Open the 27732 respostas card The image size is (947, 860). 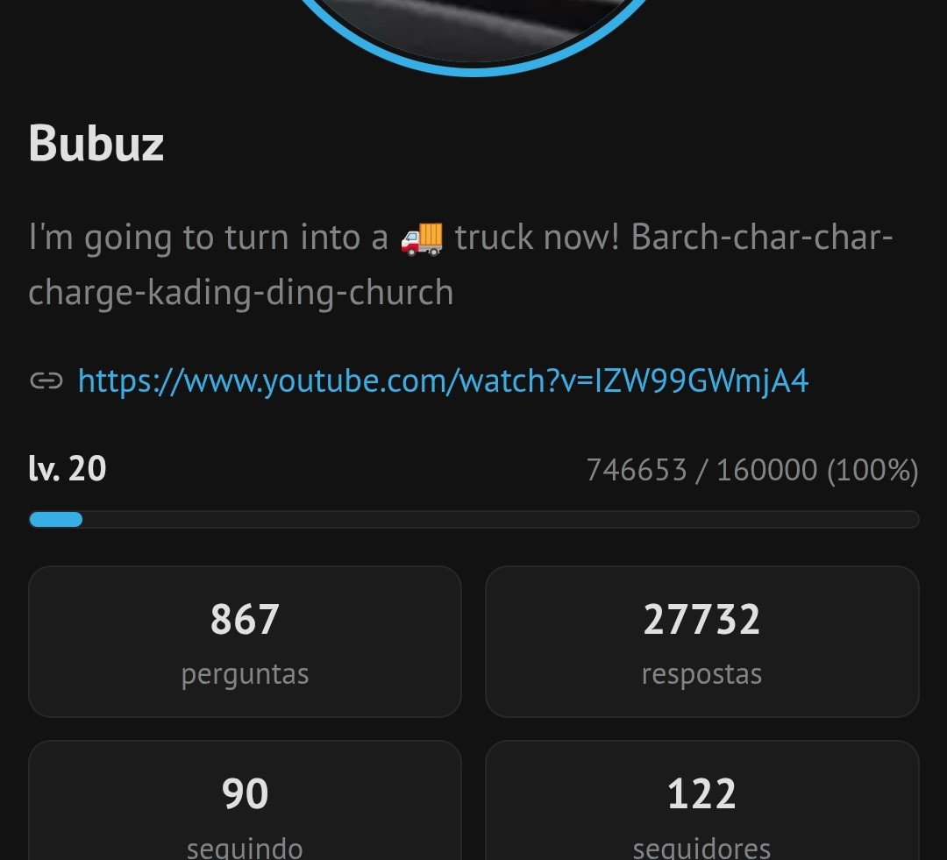tap(701, 642)
